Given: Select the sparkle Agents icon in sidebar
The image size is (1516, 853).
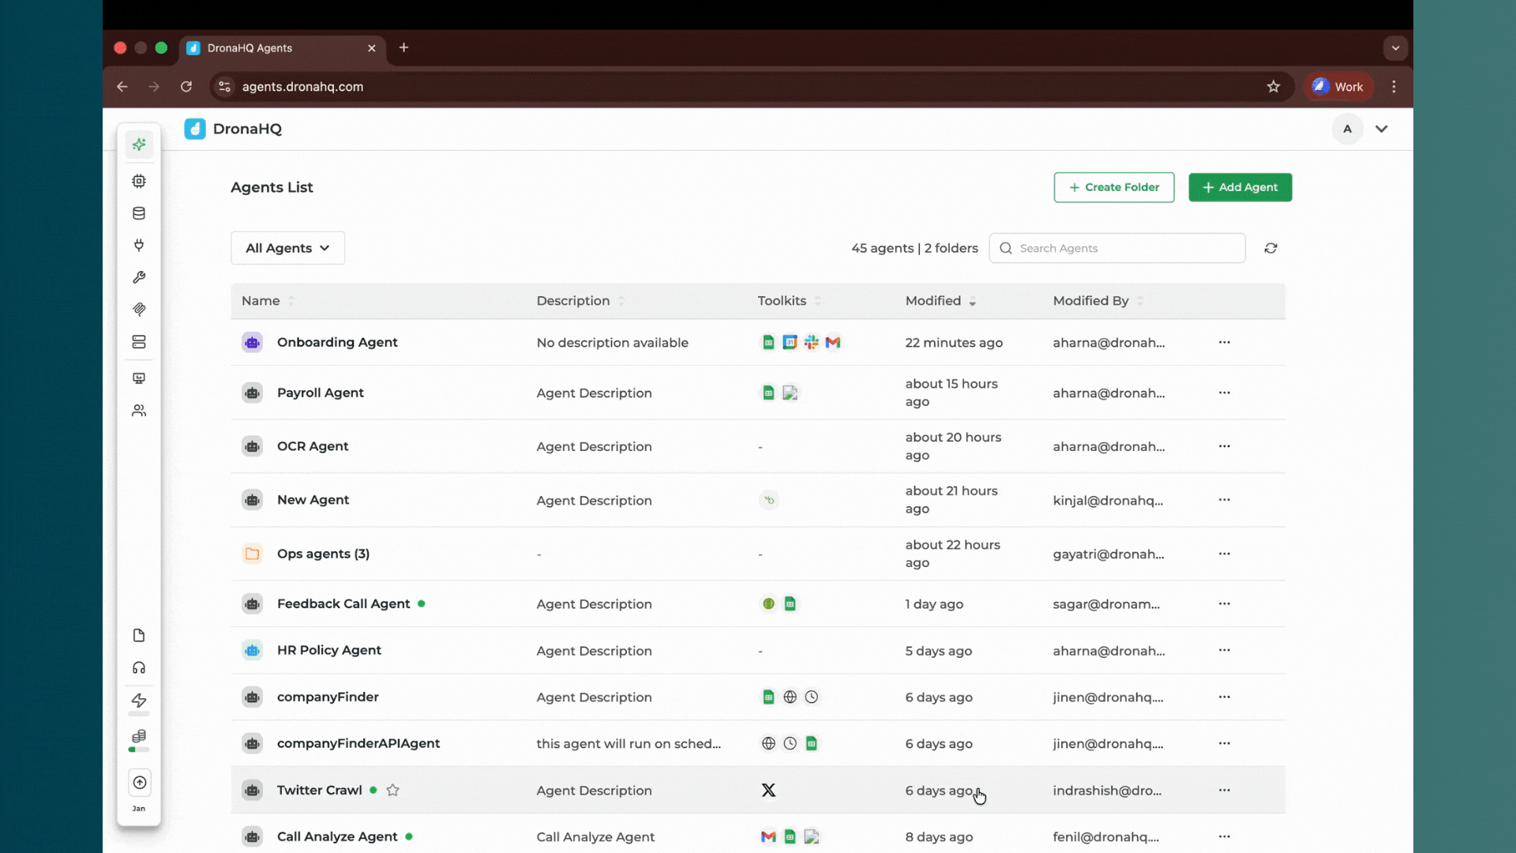Looking at the screenshot, I should pos(139,145).
